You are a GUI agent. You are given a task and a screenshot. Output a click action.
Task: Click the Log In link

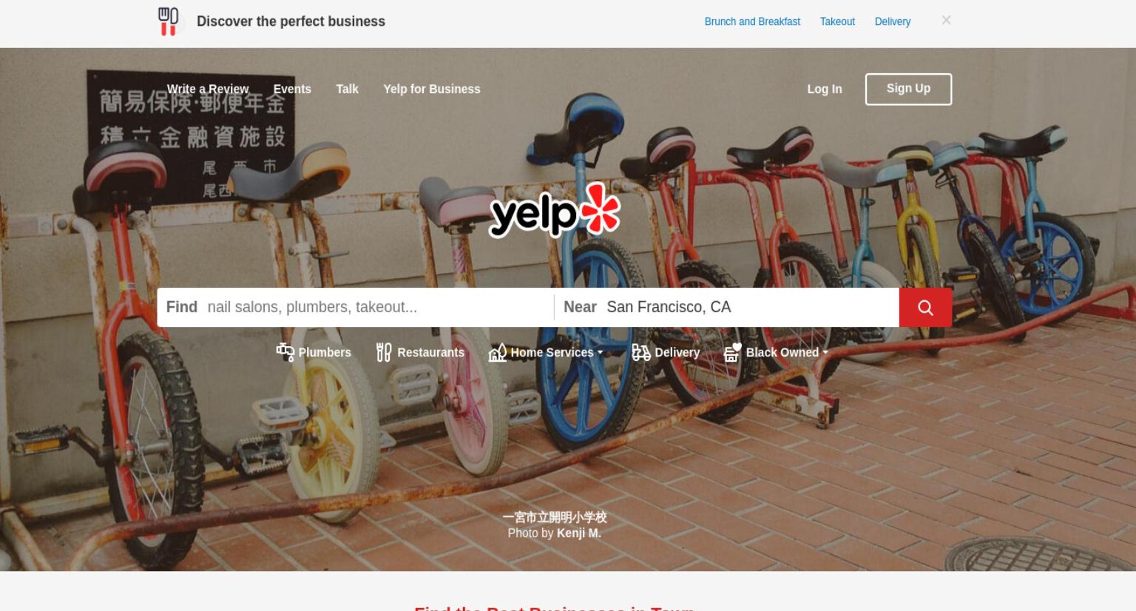coord(825,89)
